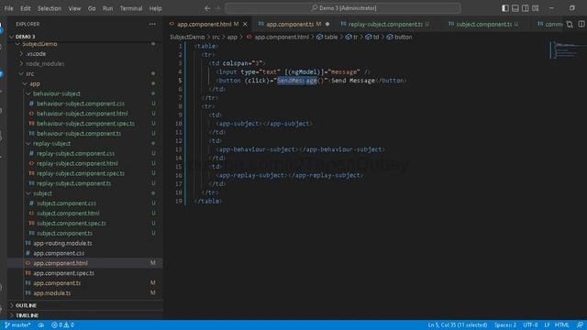Toggle the bottom panel layout icon
Image resolution: width=587 pixels, height=330 pixels.
pos(515,8)
